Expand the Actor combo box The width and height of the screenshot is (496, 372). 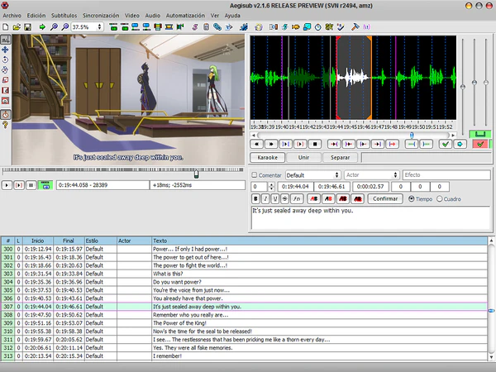coord(395,175)
